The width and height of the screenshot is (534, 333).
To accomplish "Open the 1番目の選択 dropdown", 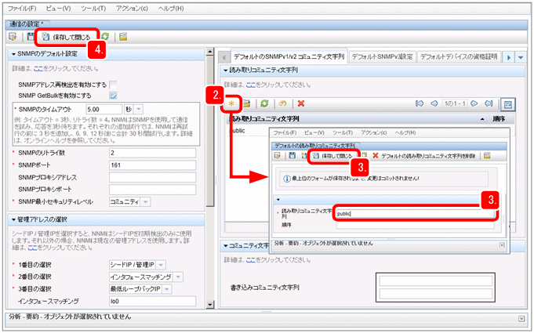I will coord(161,265).
